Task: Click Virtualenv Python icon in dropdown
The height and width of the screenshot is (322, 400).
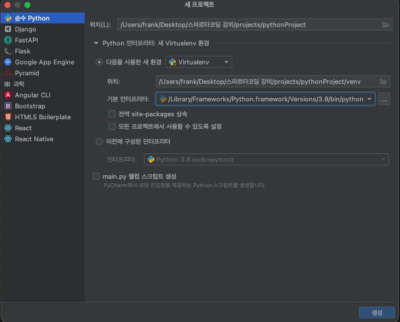Action: pos(173,62)
